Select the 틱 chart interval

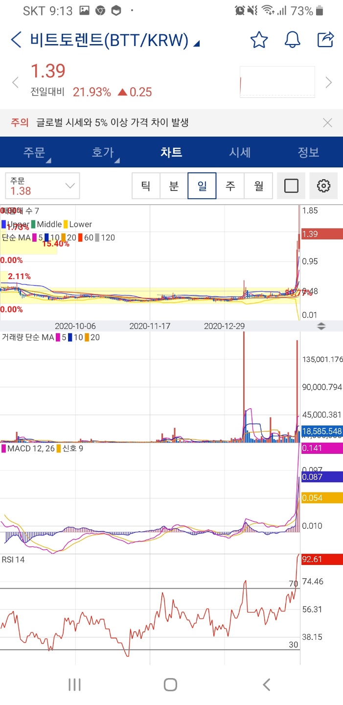point(146,186)
